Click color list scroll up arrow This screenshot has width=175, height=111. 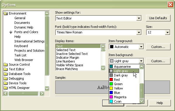[x=141, y=67]
